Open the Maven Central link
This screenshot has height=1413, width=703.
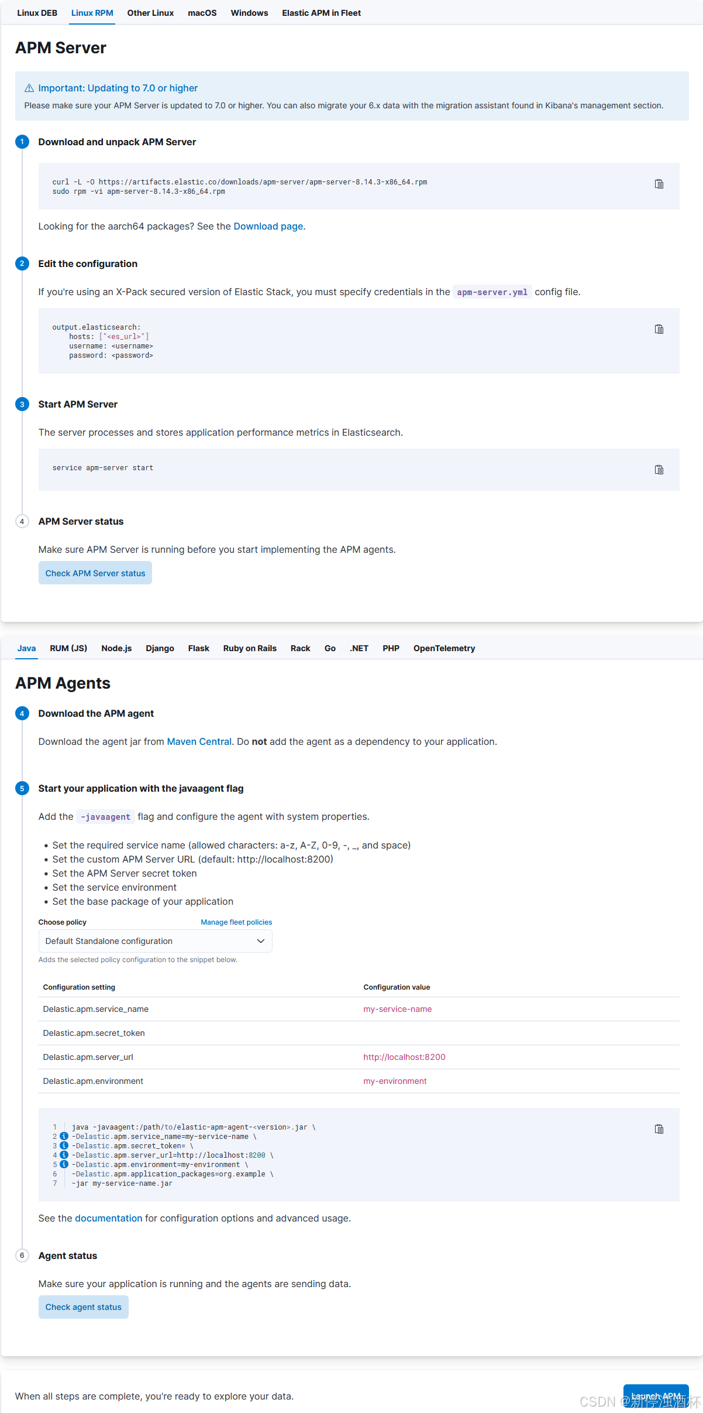(x=198, y=741)
